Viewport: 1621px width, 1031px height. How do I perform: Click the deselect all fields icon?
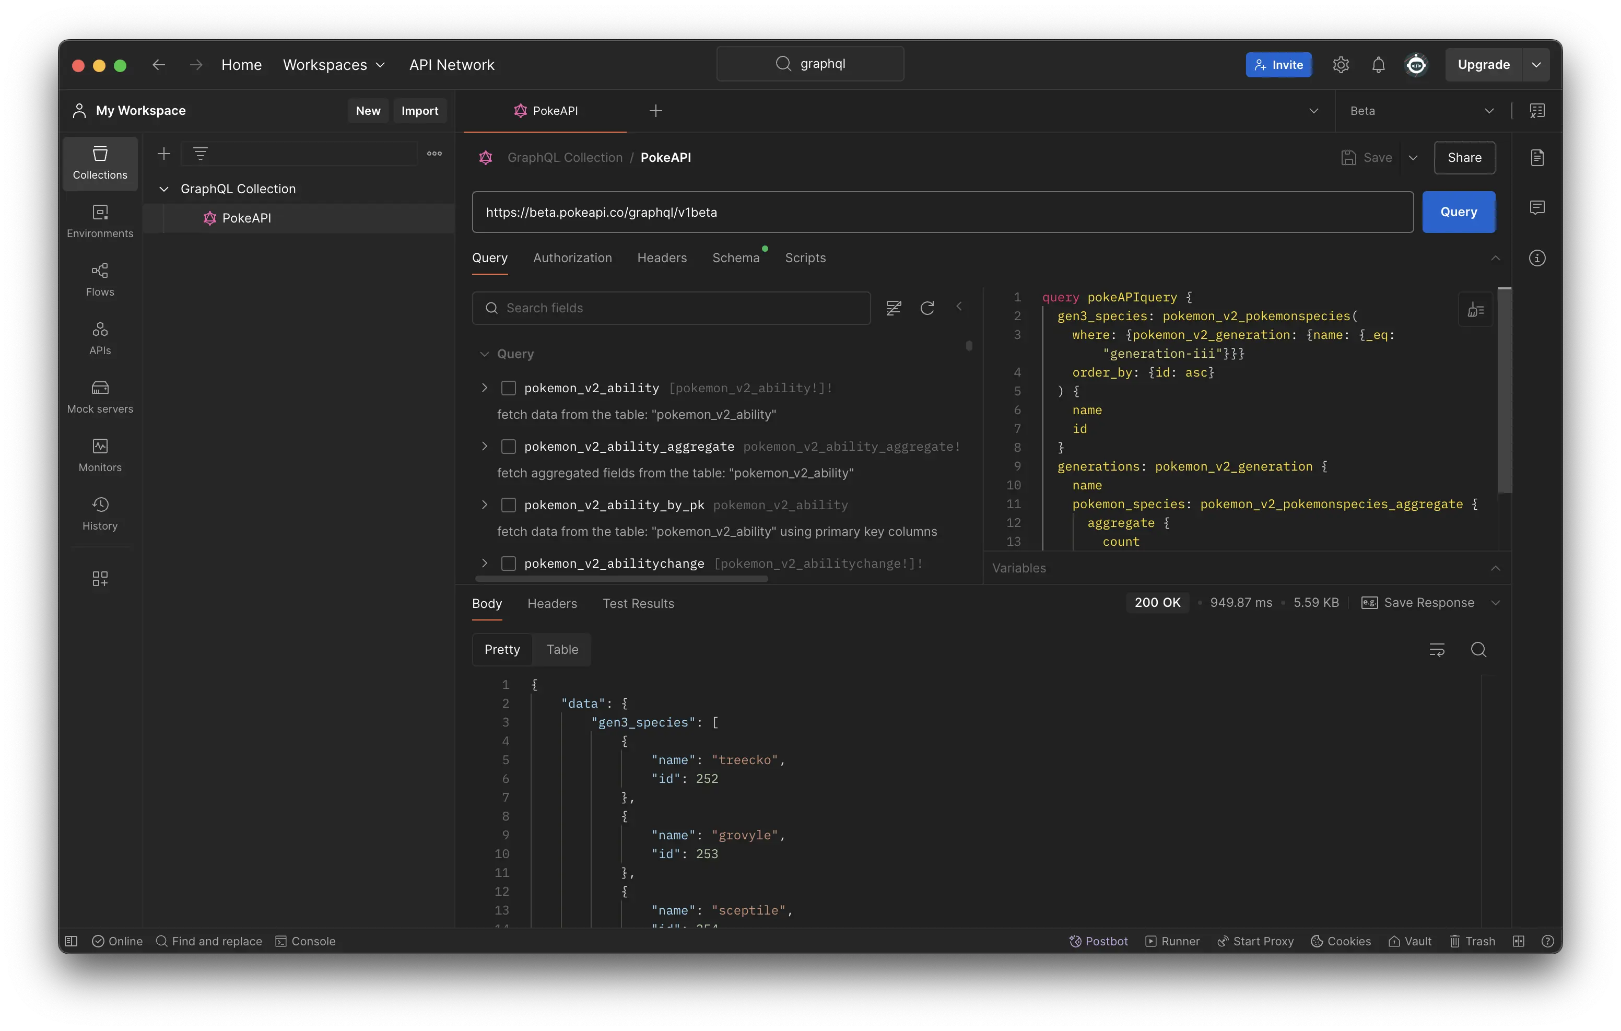[x=894, y=308]
